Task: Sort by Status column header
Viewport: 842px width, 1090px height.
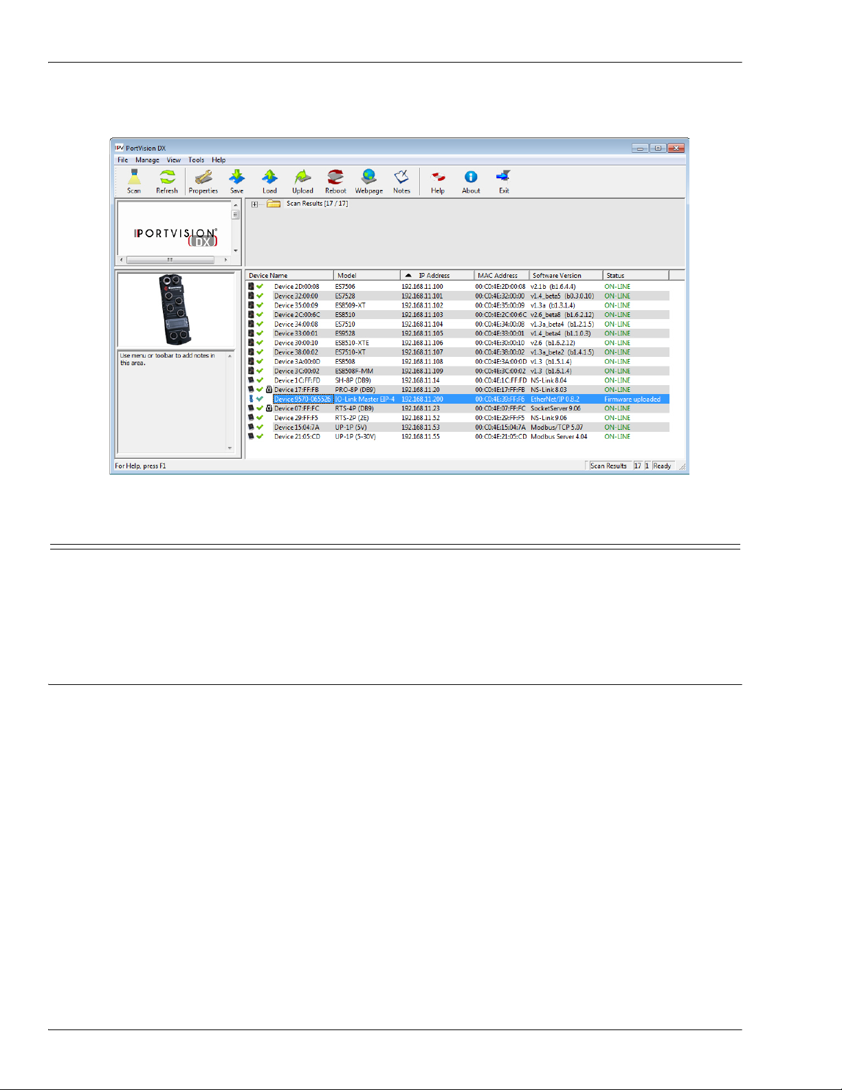Action: [636, 275]
